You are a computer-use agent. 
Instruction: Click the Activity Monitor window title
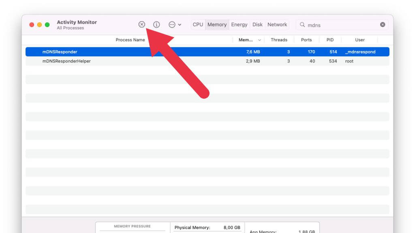point(77,22)
